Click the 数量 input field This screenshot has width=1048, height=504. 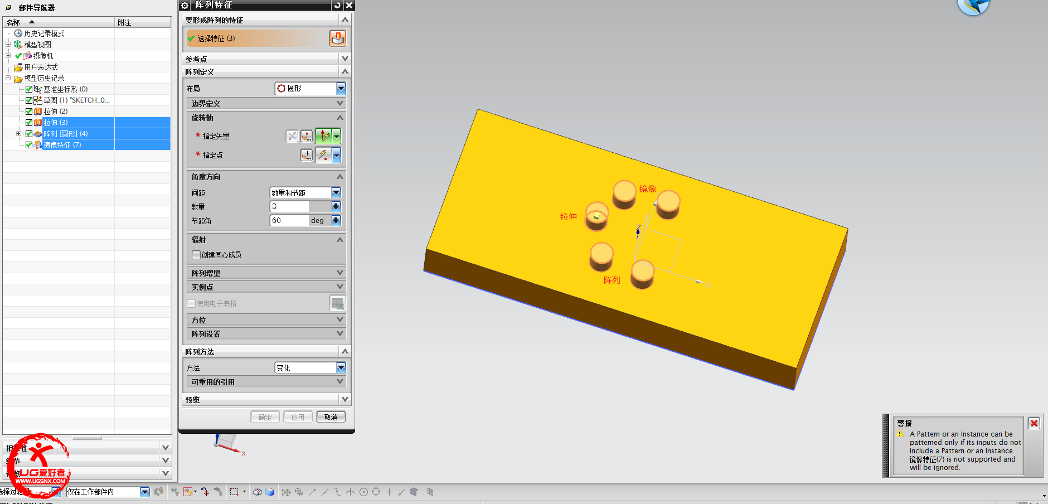click(289, 206)
